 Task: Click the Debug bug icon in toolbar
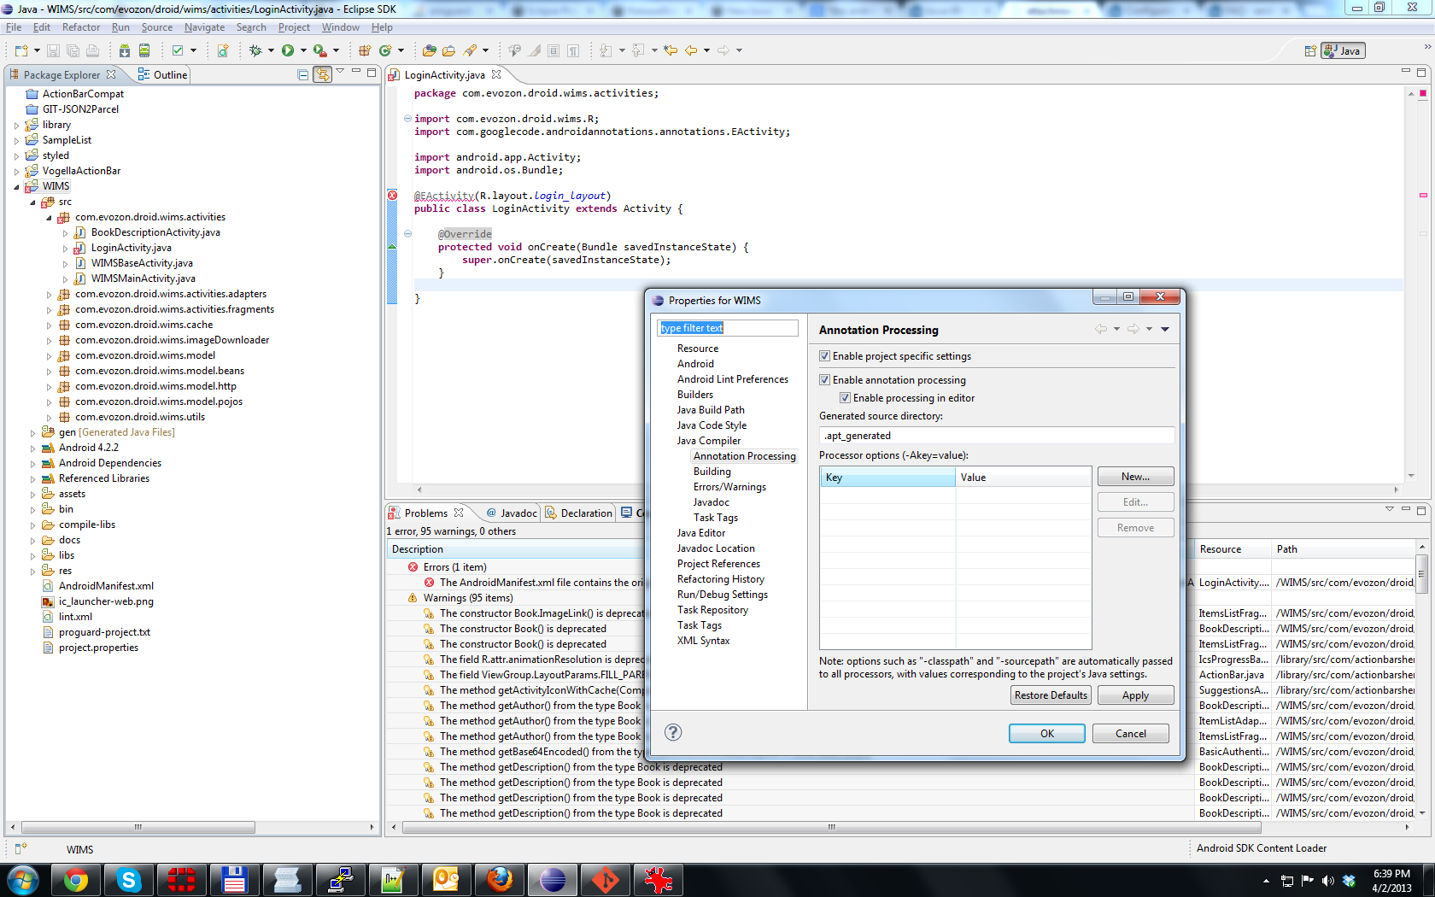(255, 50)
